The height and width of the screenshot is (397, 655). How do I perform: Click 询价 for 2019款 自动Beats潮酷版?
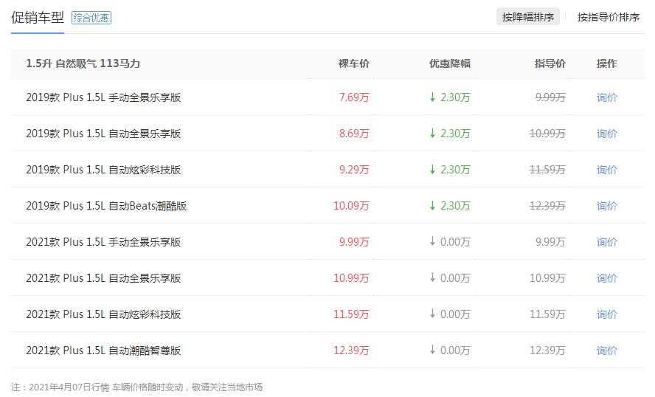point(606,206)
